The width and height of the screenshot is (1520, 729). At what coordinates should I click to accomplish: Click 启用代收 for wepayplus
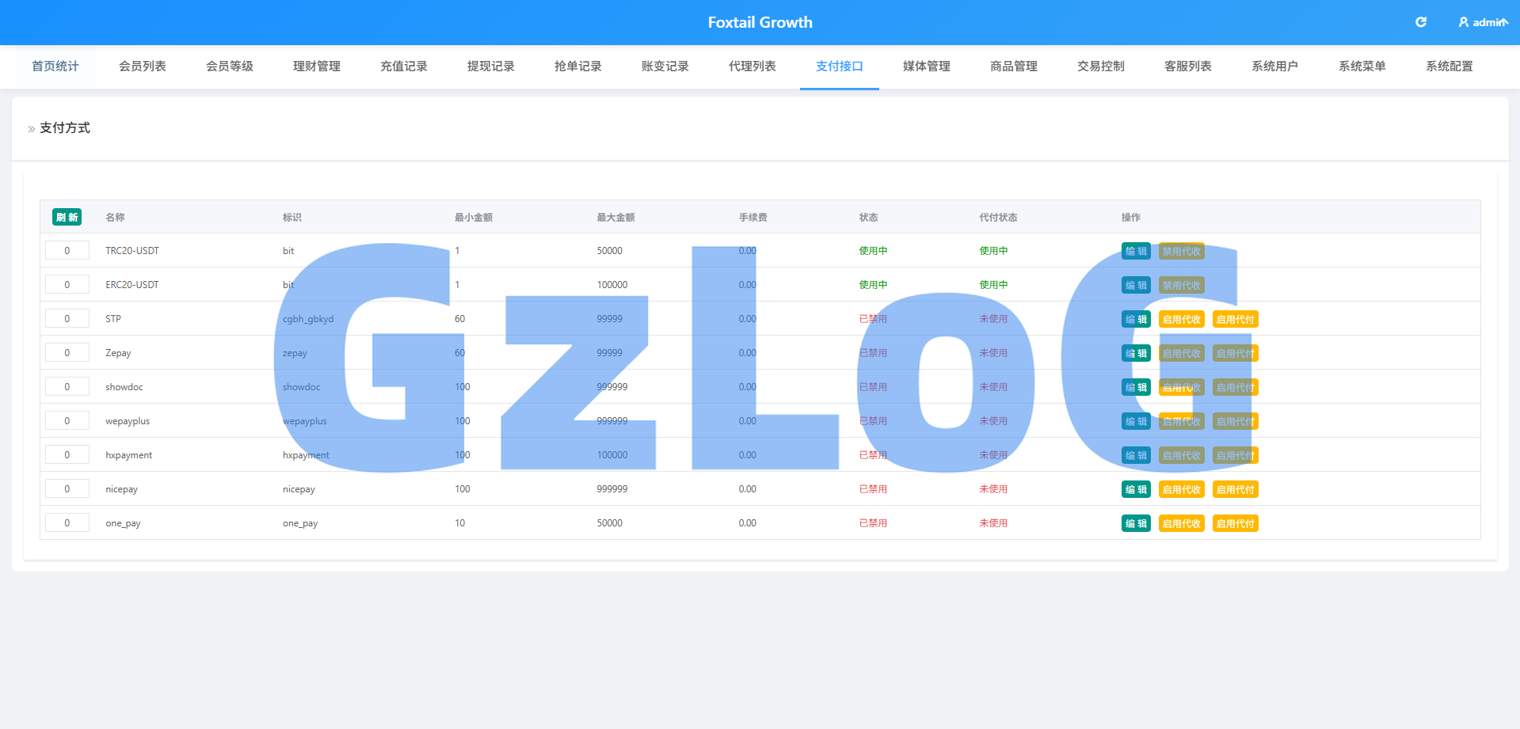(x=1182, y=421)
